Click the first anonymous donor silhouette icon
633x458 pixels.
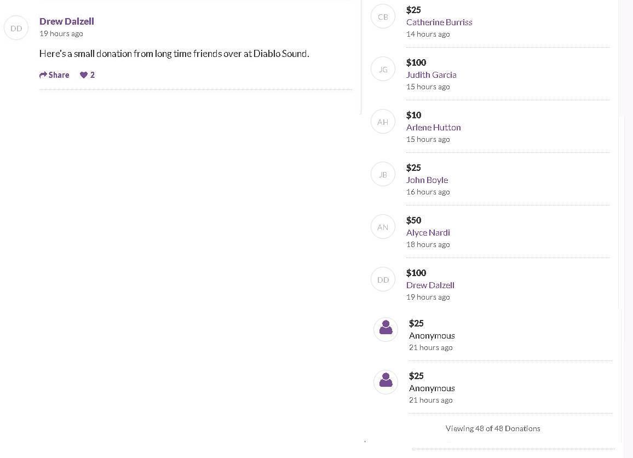pyautogui.click(x=385, y=329)
